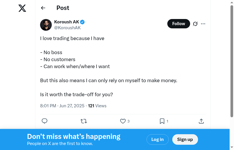Open the more options ellipsis menu
The width and height of the screenshot is (234, 150).
203,24
